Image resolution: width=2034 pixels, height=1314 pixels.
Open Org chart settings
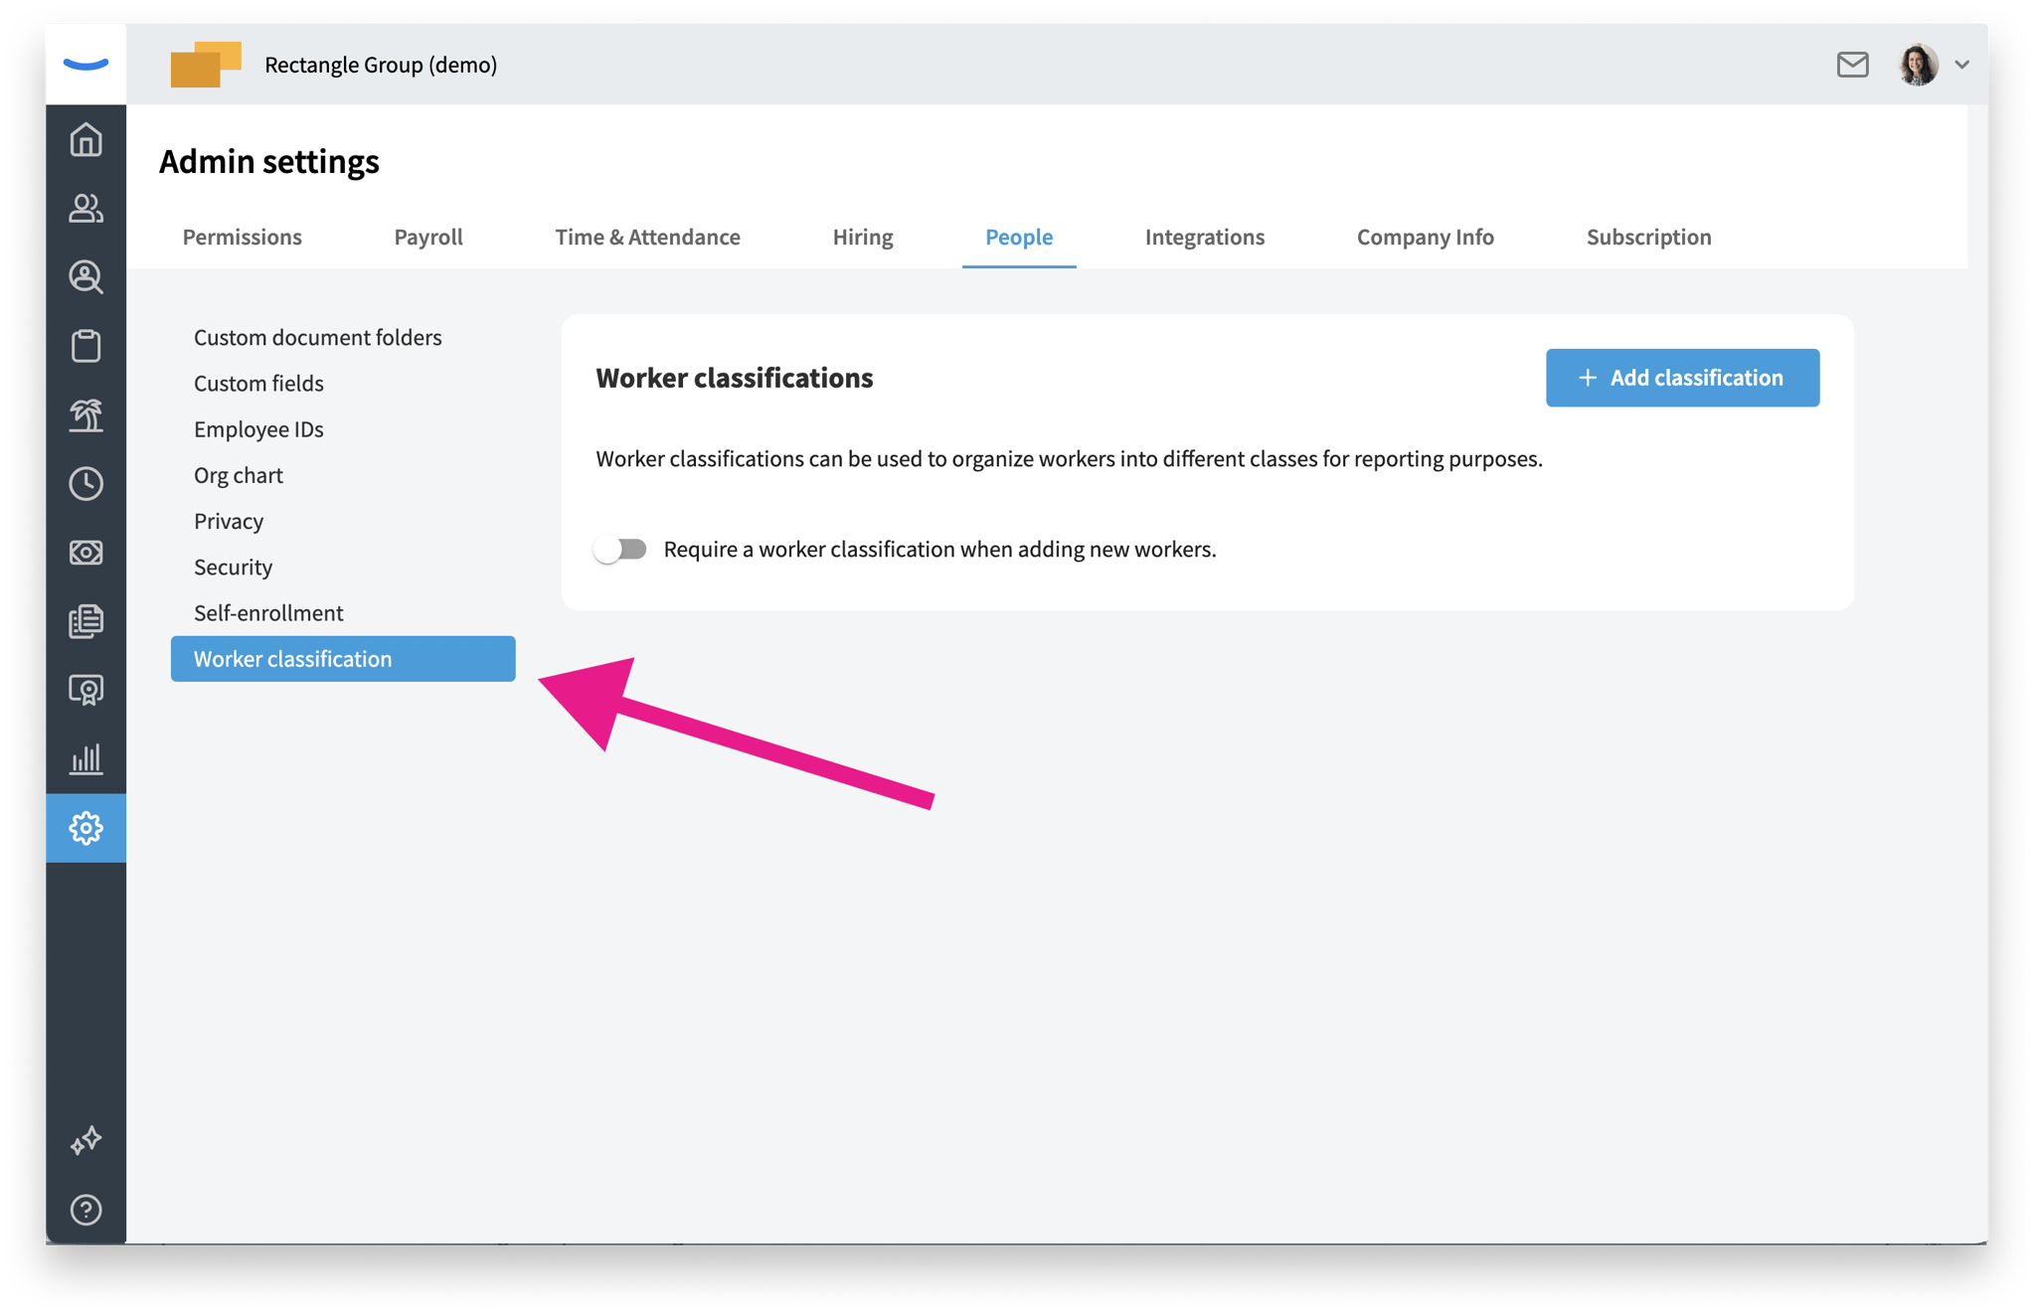point(239,474)
